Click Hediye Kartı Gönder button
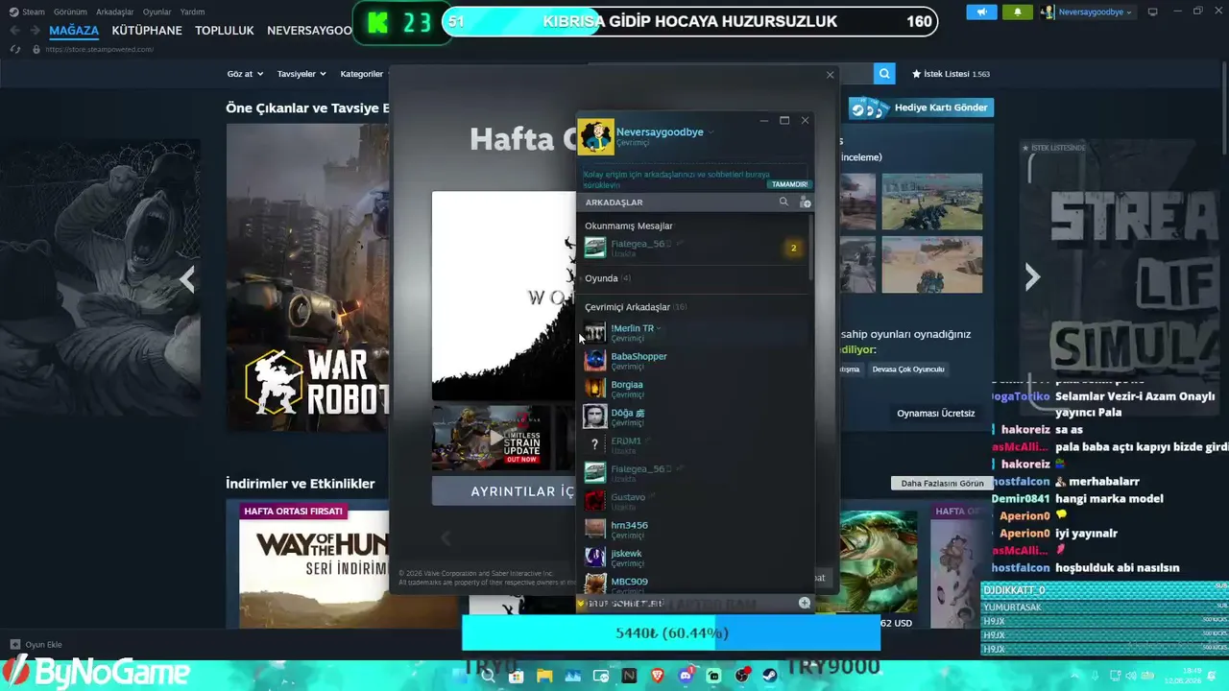1229x691 pixels. 921,107
